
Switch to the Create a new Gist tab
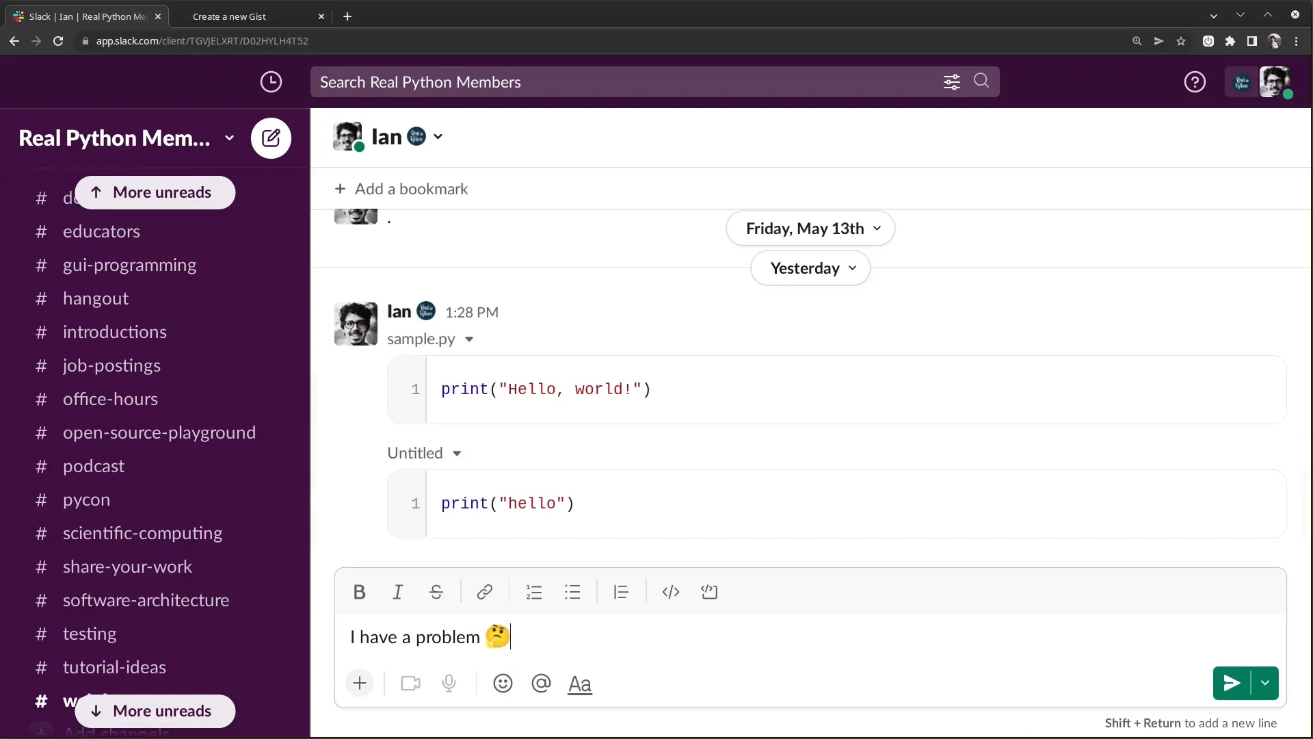(229, 16)
